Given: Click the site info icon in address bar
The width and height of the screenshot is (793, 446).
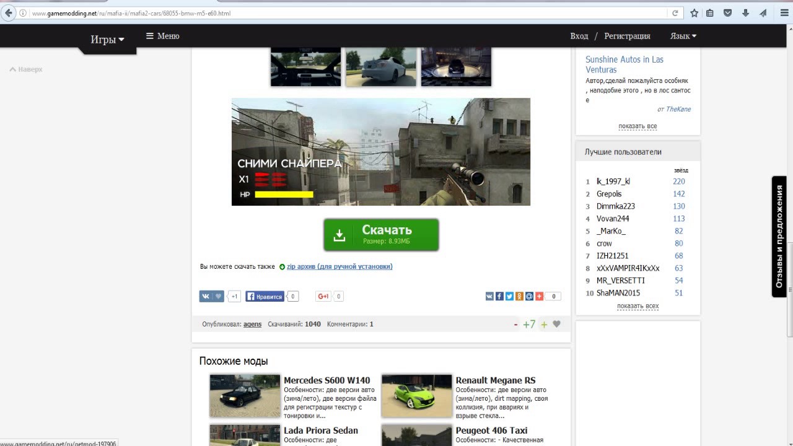Looking at the screenshot, I should coord(24,13).
